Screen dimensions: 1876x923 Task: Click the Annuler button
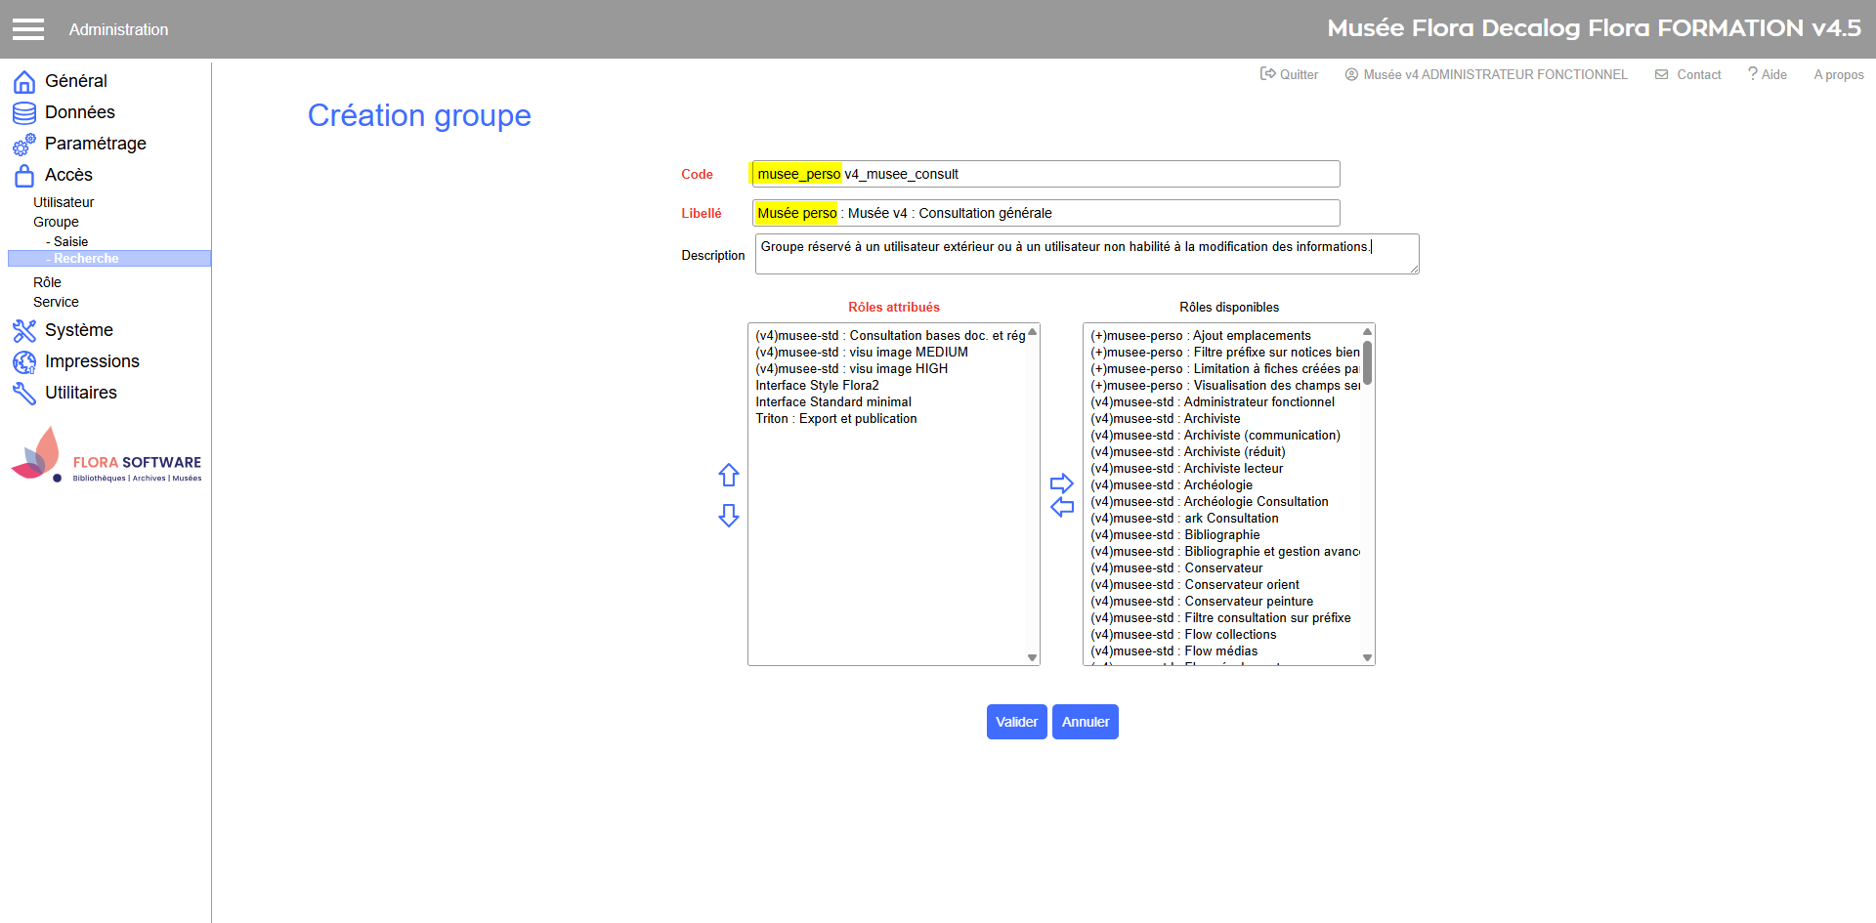point(1085,722)
